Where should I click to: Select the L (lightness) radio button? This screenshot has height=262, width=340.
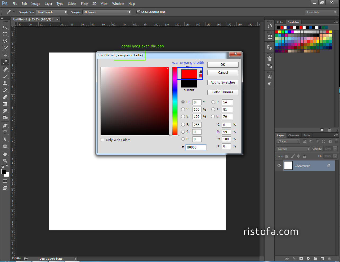click(x=213, y=102)
